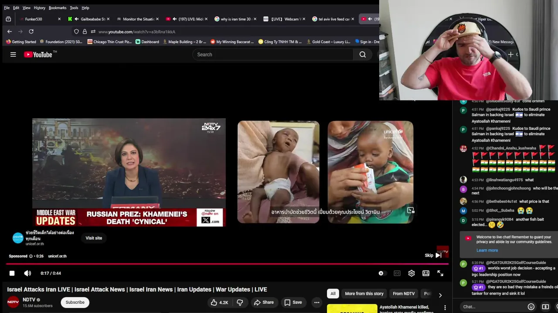Open the YouTube hamburger guide menu

(x=13, y=54)
